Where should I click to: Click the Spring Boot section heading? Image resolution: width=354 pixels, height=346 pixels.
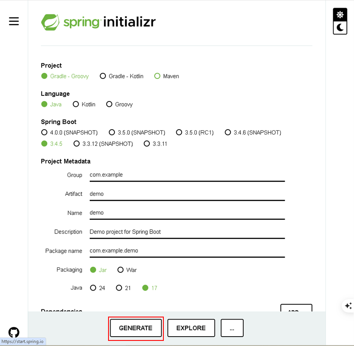tap(59, 122)
